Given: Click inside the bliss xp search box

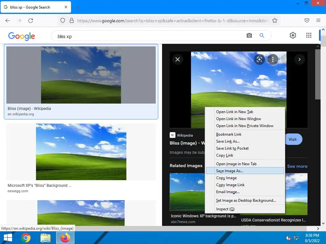Looking at the screenshot, I should [150, 36].
